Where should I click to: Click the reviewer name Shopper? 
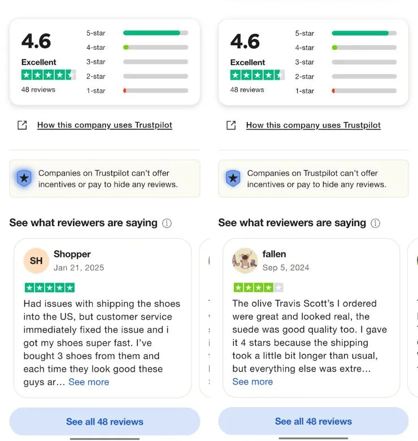click(x=72, y=254)
